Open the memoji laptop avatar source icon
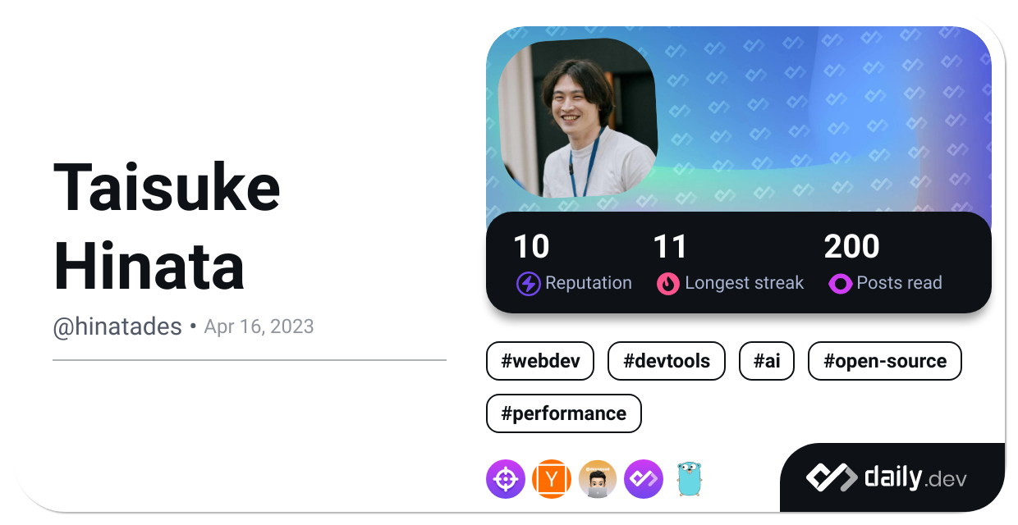1018x525 pixels. 597,479
